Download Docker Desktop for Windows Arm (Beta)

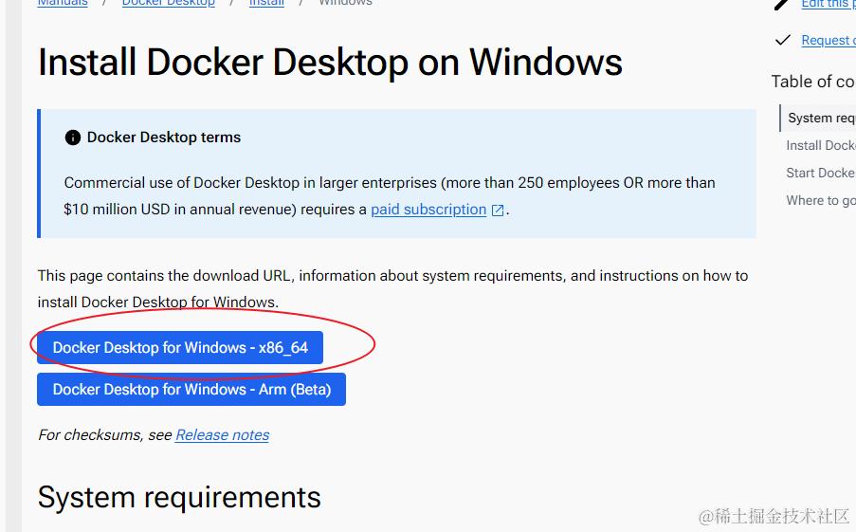pos(191,390)
